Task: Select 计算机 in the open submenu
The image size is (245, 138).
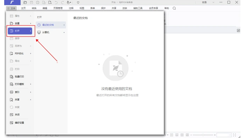Action: coord(51,32)
